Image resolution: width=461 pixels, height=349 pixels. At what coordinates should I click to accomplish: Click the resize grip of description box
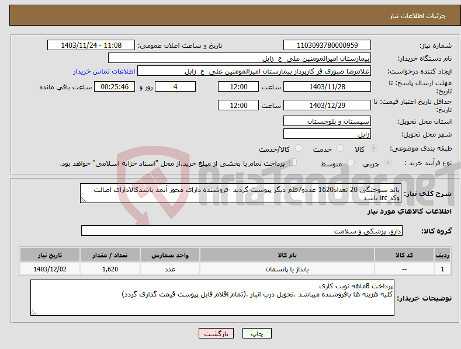pos(84,200)
